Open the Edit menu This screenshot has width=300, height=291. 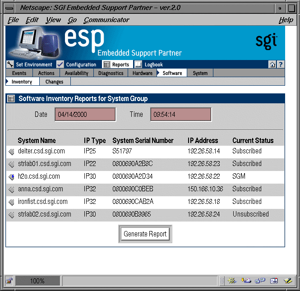click(x=32, y=20)
